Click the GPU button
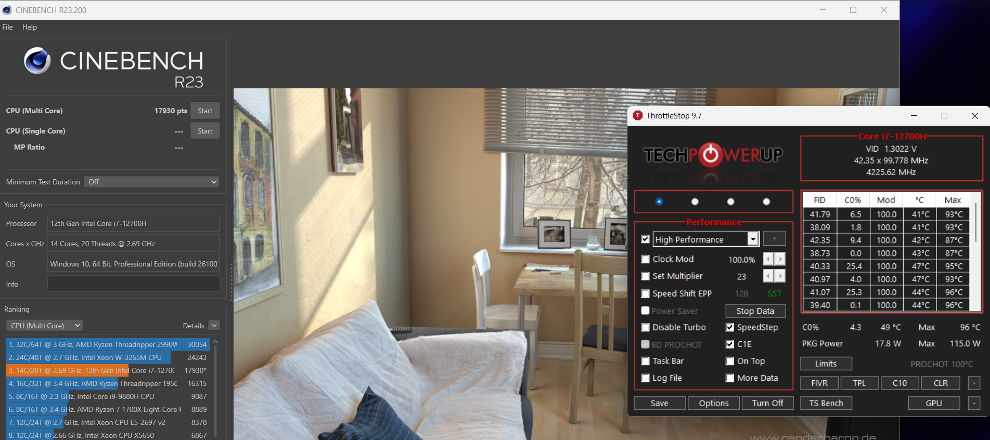This screenshot has width=990, height=440. pyautogui.click(x=934, y=403)
